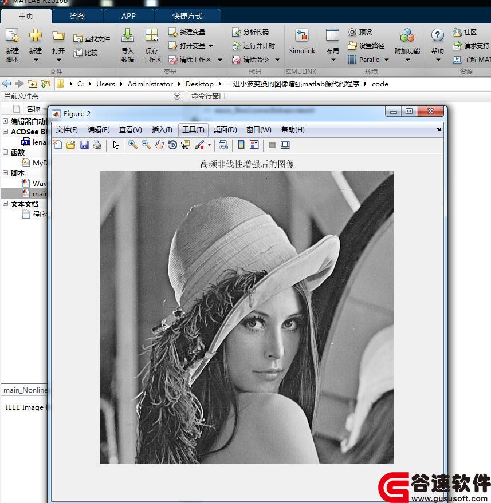Click Set Path (设置路径)
The image size is (491, 503).
tap(366, 46)
